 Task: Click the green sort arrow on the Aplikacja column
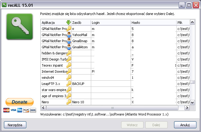[69, 23]
